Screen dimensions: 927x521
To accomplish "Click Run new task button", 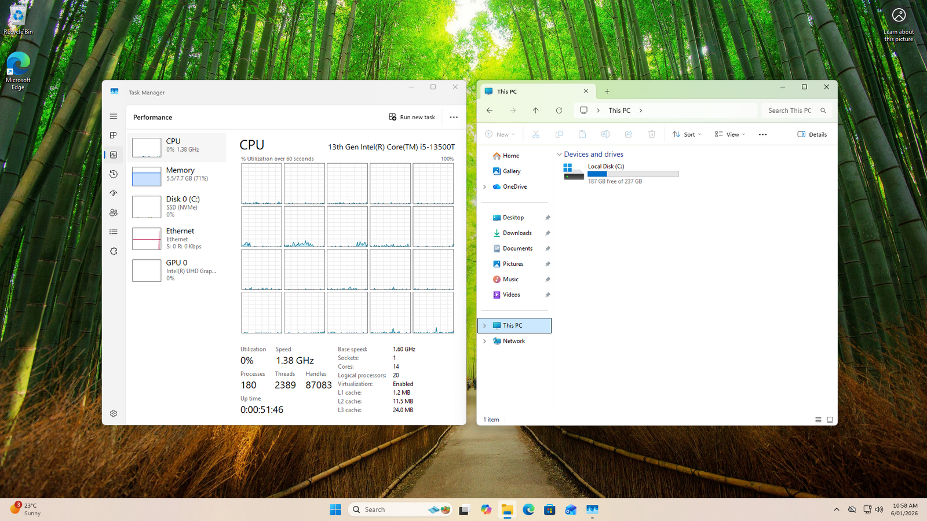I will tap(412, 117).
